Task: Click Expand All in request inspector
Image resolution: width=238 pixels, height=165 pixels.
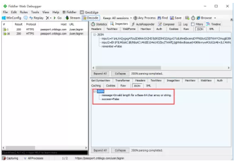Action: [100, 74]
